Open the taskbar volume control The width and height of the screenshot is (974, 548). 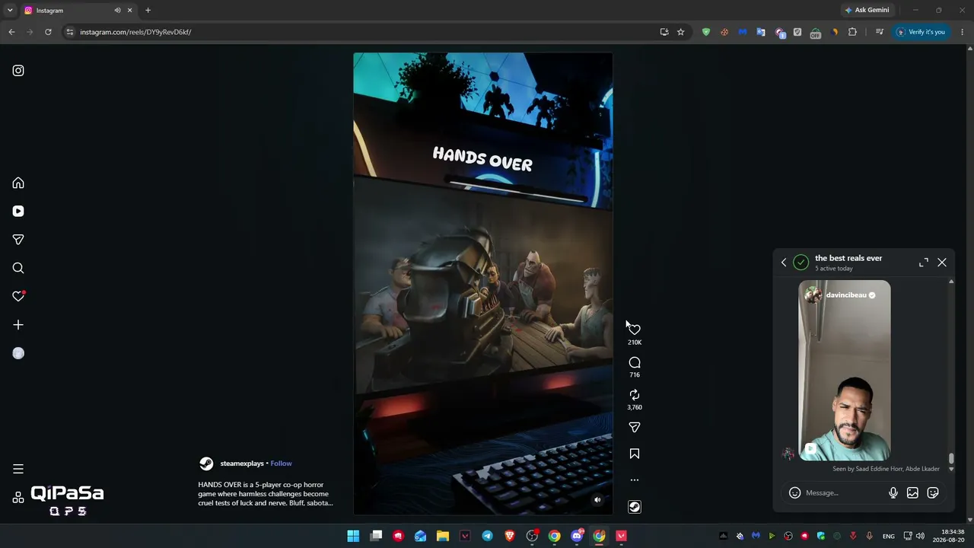920,536
